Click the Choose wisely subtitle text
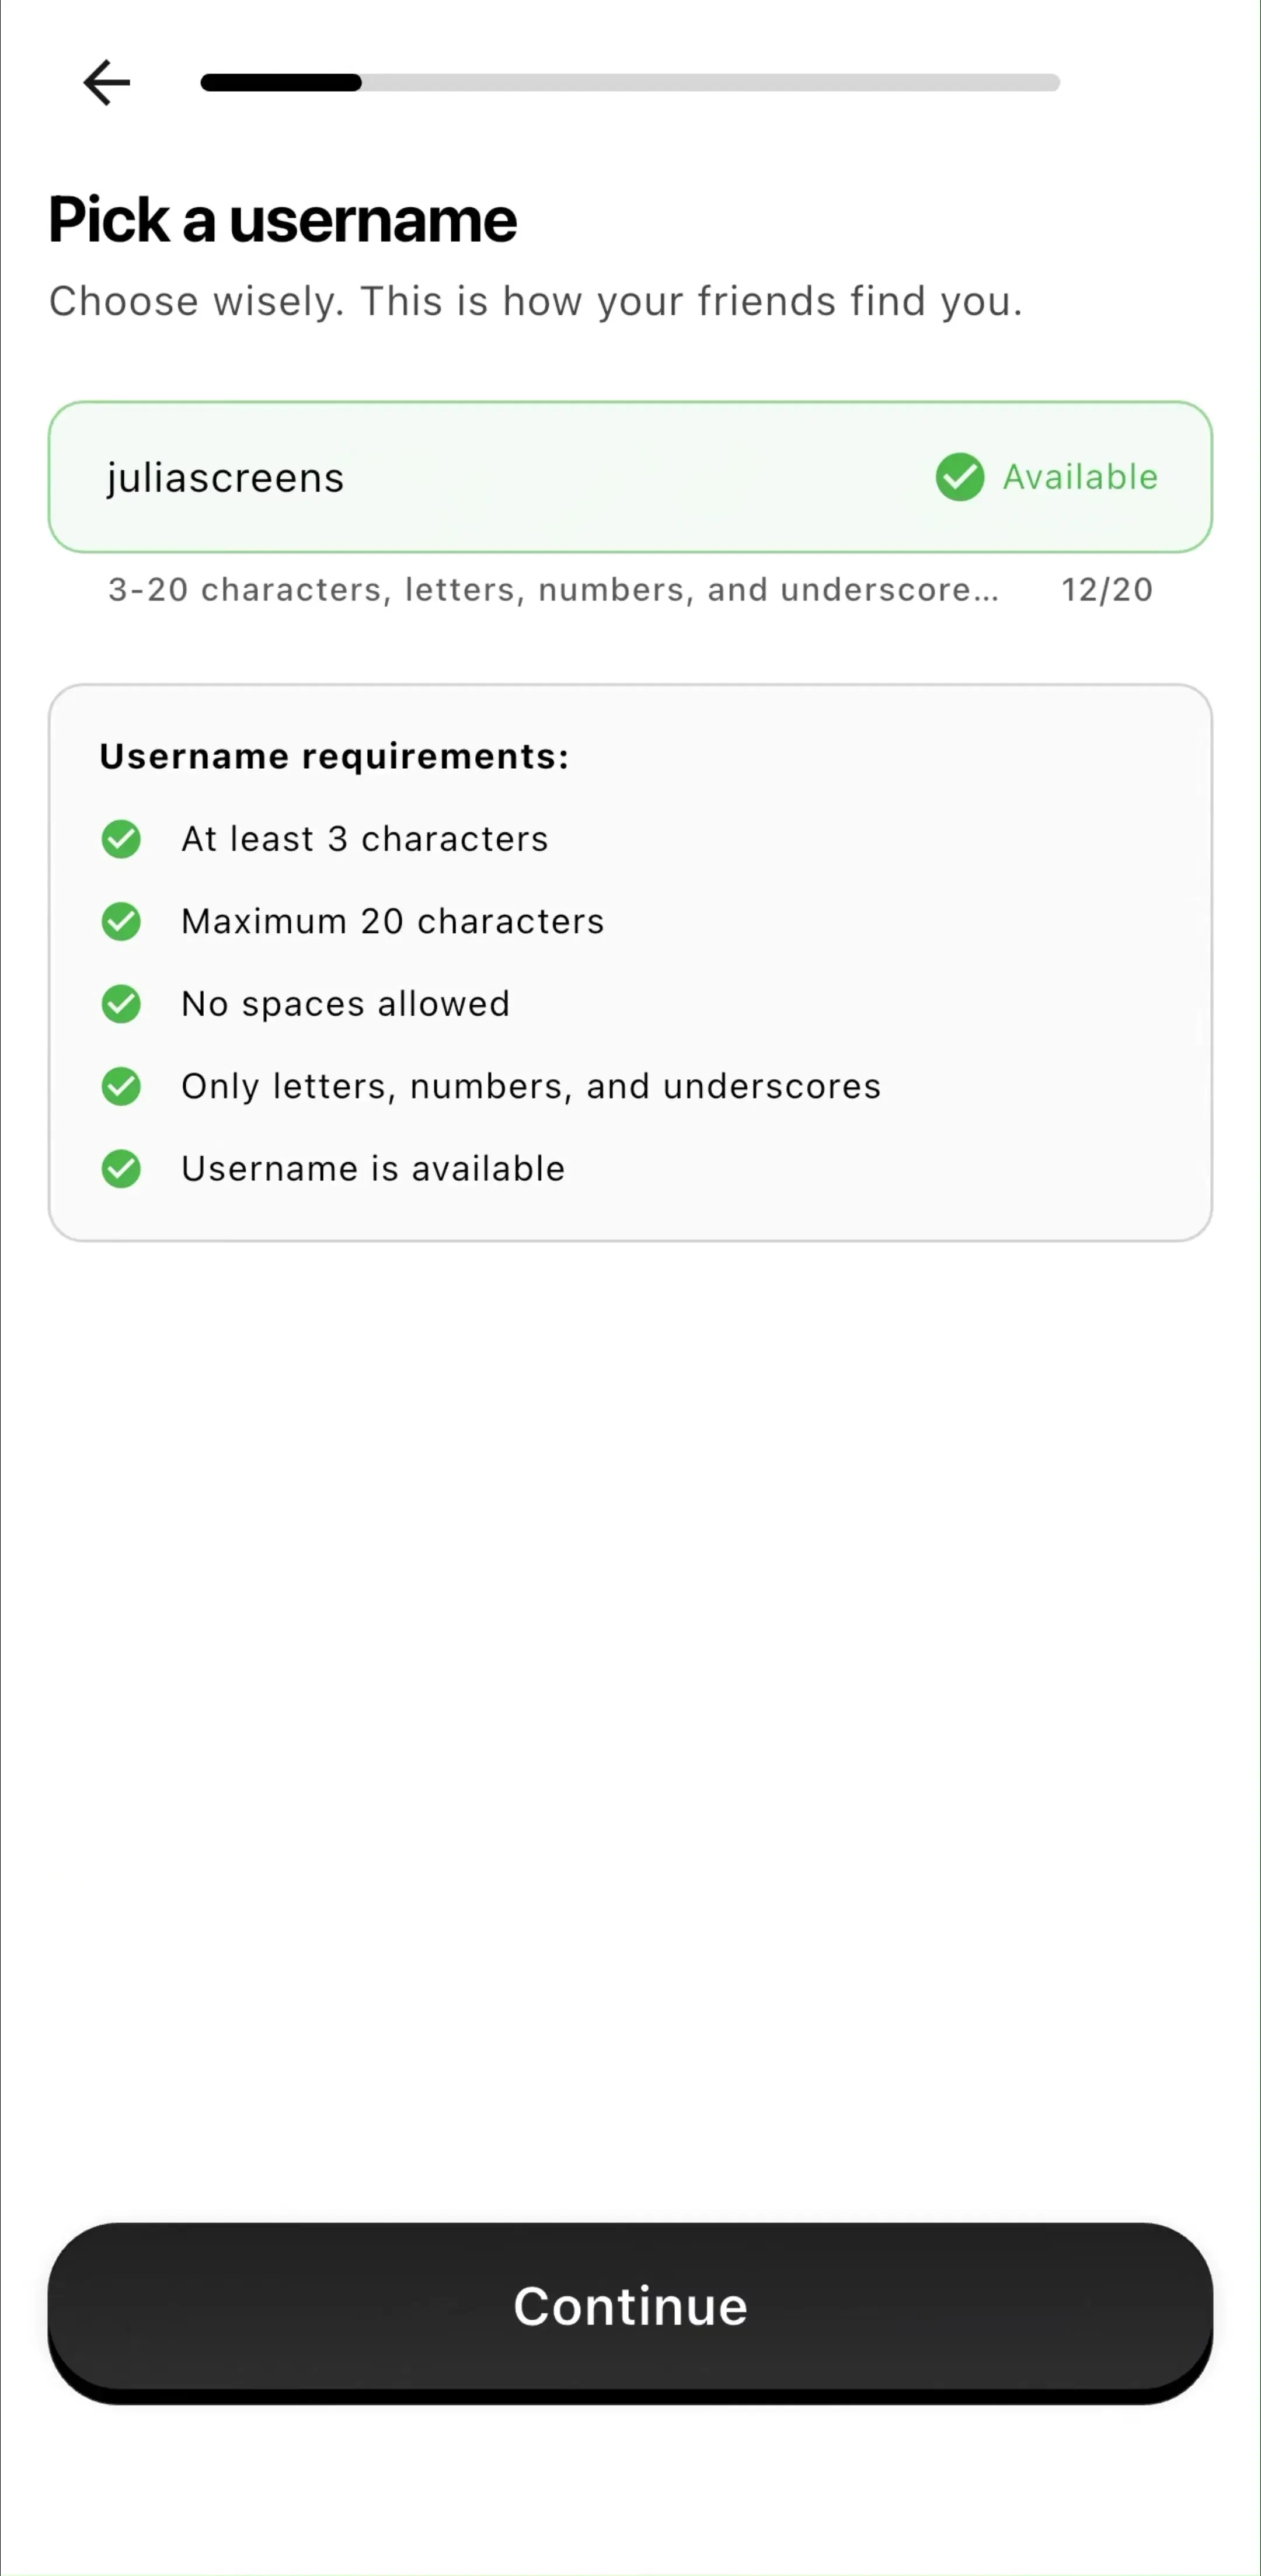Image resolution: width=1261 pixels, height=2576 pixels. (x=536, y=301)
